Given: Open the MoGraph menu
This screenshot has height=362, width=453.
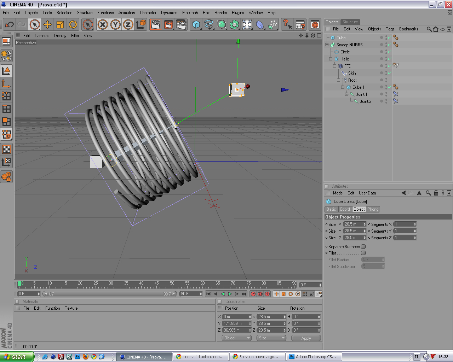Looking at the screenshot, I should coord(190,13).
